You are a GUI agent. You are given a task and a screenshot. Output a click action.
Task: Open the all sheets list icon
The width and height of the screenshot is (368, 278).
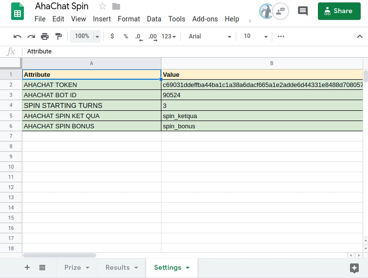[x=42, y=267]
